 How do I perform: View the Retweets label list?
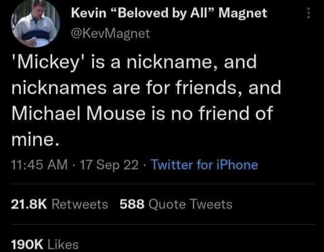pyautogui.click(x=80, y=204)
